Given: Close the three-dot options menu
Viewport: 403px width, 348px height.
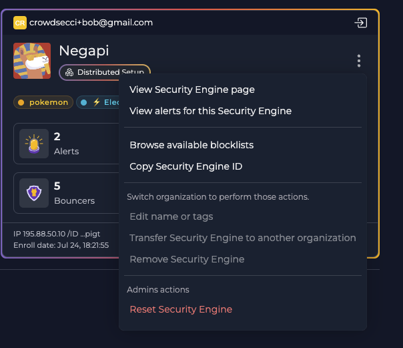Looking at the screenshot, I should click(x=359, y=61).
